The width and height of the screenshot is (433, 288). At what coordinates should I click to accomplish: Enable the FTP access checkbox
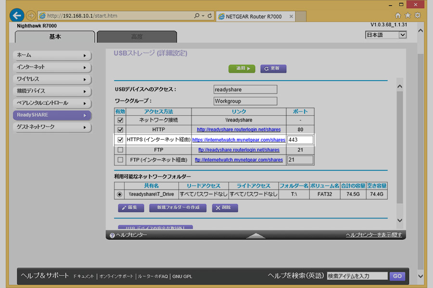click(120, 150)
